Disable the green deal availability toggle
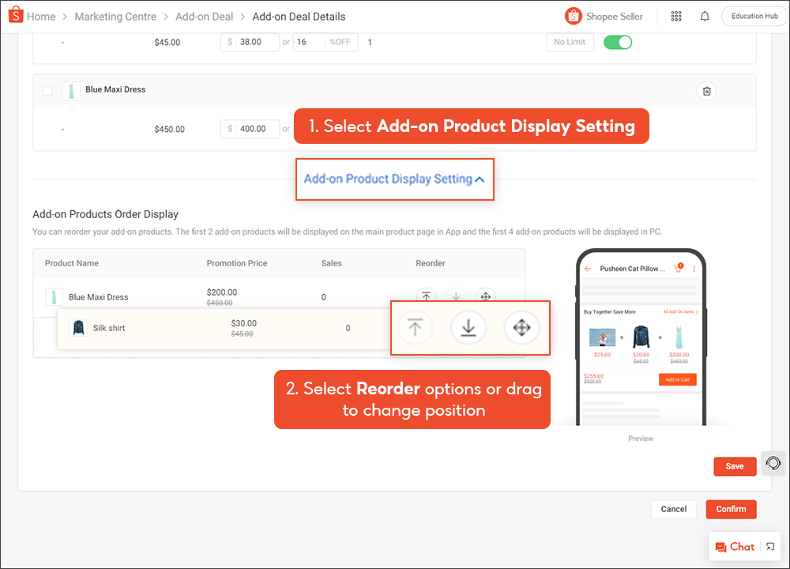The height and width of the screenshot is (569, 790). click(x=617, y=42)
